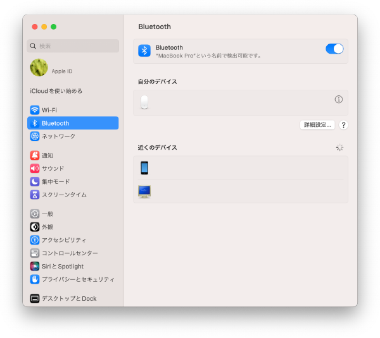Select Bluetooth sidebar item

coord(73,123)
